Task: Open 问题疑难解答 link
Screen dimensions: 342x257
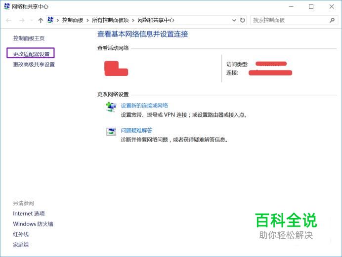Action: tap(136, 130)
